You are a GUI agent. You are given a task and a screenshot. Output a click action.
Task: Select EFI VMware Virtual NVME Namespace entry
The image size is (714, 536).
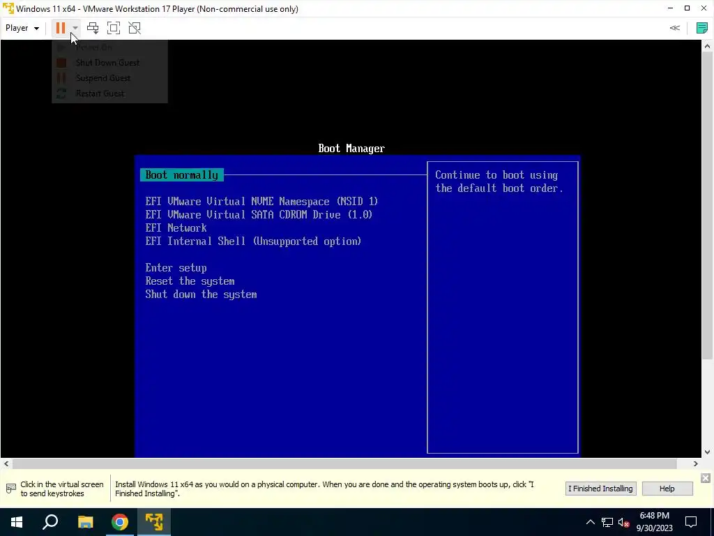262,202
